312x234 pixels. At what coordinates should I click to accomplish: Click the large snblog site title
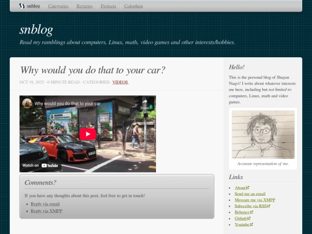(x=36, y=30)
